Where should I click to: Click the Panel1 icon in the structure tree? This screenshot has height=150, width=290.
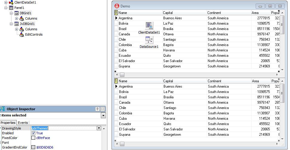11,8
